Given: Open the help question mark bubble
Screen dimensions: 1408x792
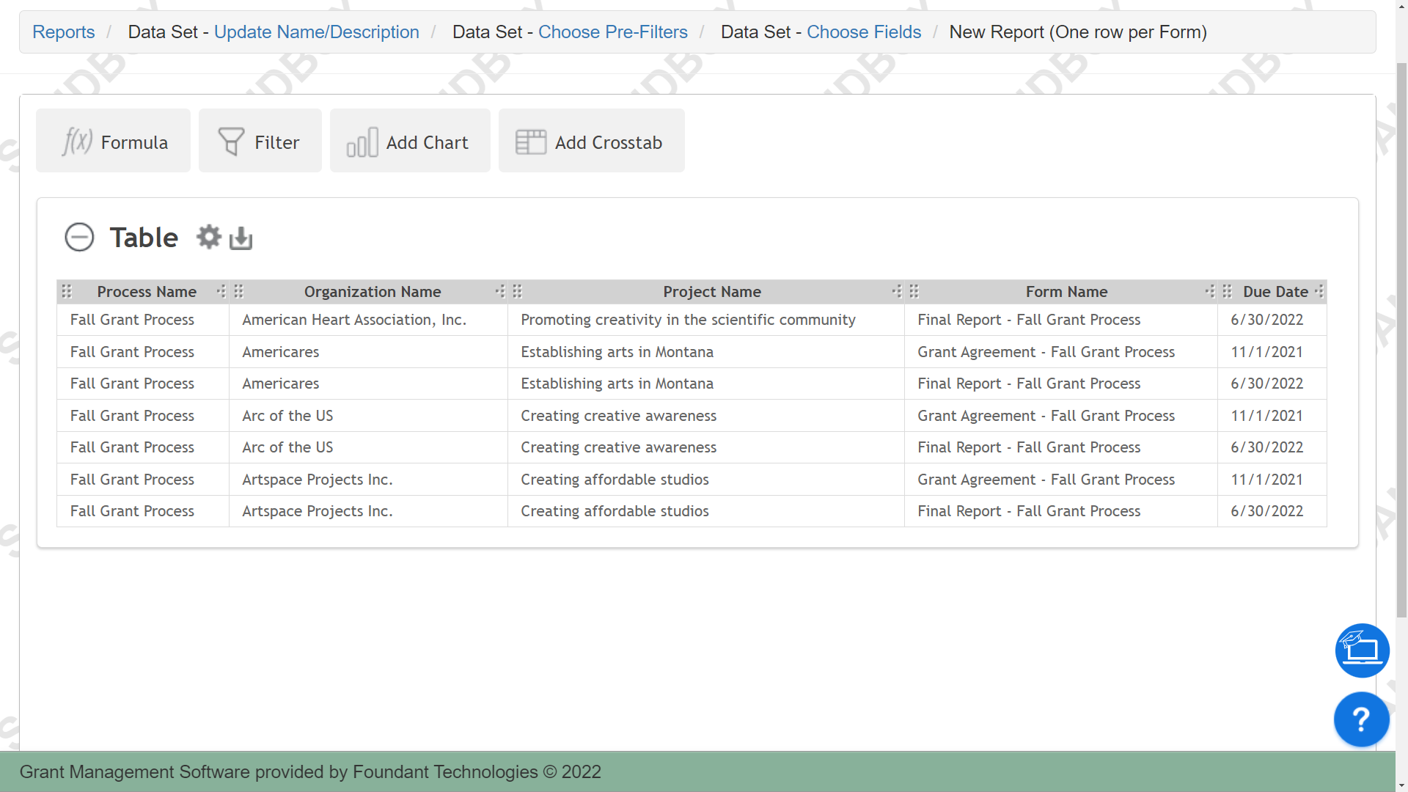Looking at the screenshot, I should click(1361, 719).
